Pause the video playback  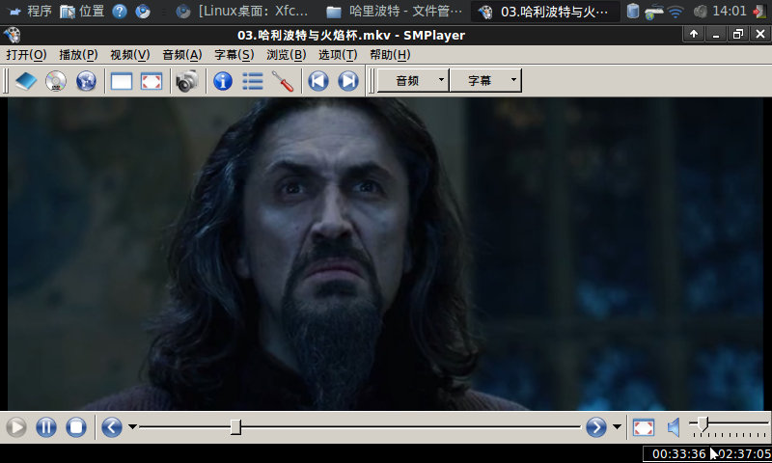coord(46,427)
